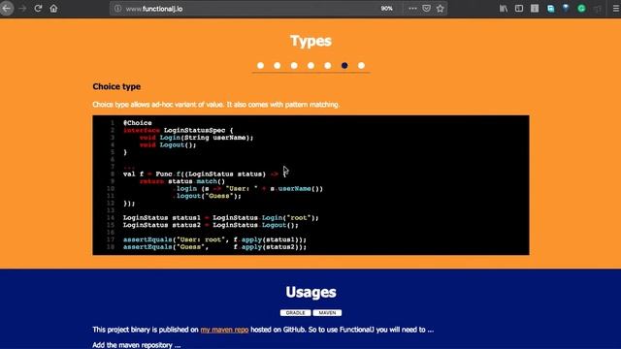Reset the 90% zoom level indicator
The image size is (621, 349).
coord(387,9)
